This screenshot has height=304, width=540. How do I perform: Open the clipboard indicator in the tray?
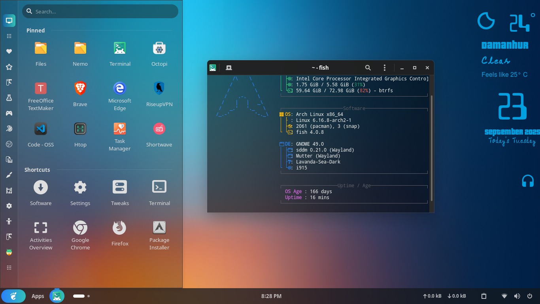(484, 296)
